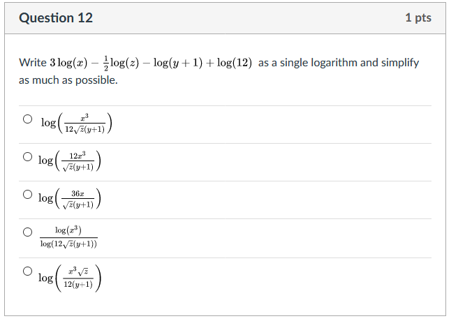Click the "Question 12" heading
465x321 pixels.
[x=56, y=18]
